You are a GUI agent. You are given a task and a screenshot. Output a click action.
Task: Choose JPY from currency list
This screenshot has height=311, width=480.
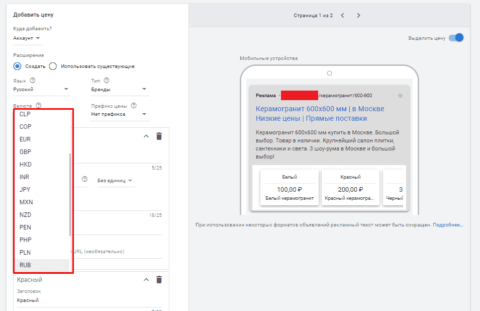coord(42,189)
